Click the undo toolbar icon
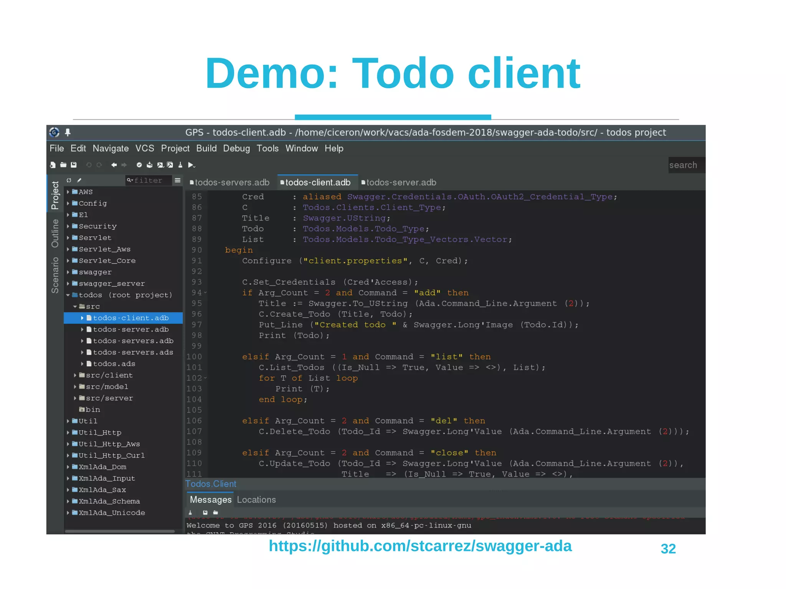 (89, 165)
